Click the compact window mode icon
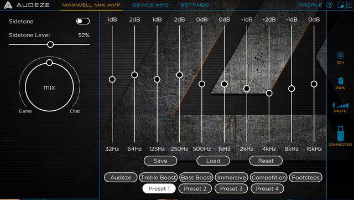354x200 pixels. pos(341,5)
